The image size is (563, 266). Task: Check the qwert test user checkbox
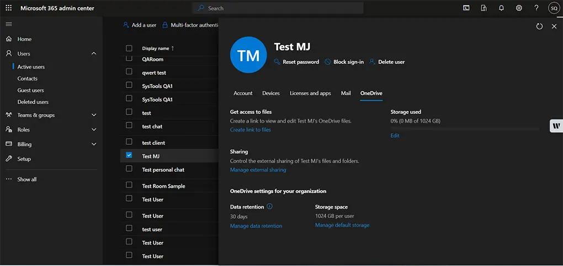[129, 72]
